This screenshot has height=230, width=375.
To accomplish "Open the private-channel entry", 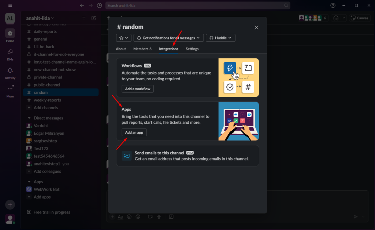I will click(x=61, y=77).
